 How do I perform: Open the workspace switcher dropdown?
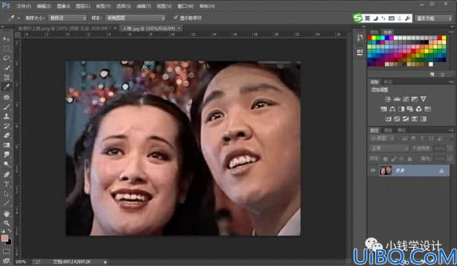click(x=434, y=18)
